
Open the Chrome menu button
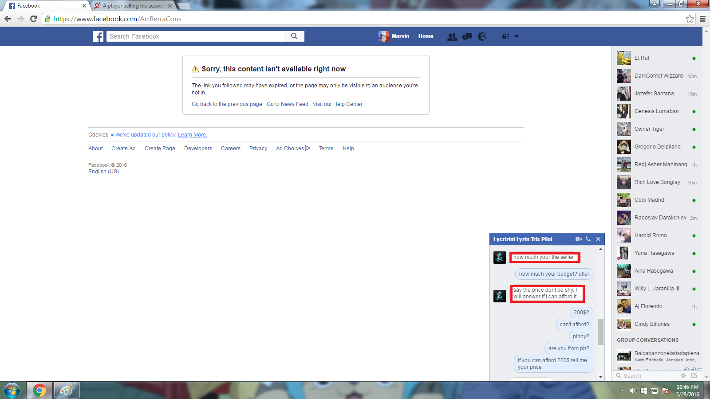702,19
